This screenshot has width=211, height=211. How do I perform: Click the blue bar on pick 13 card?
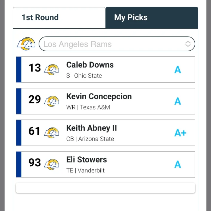coord(19,70)
